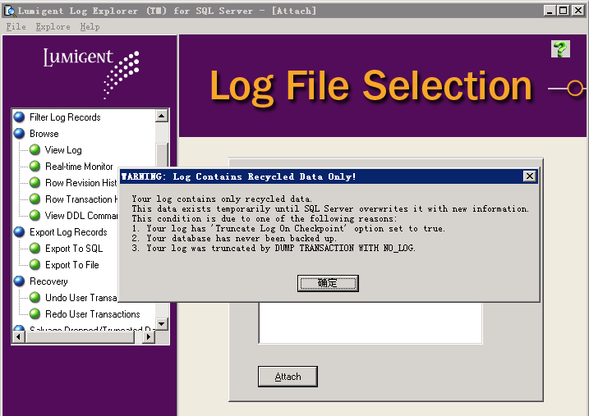Maximize the Log Explorer window
The width and height of the screenshot is (589, 416).
[564, 11]
